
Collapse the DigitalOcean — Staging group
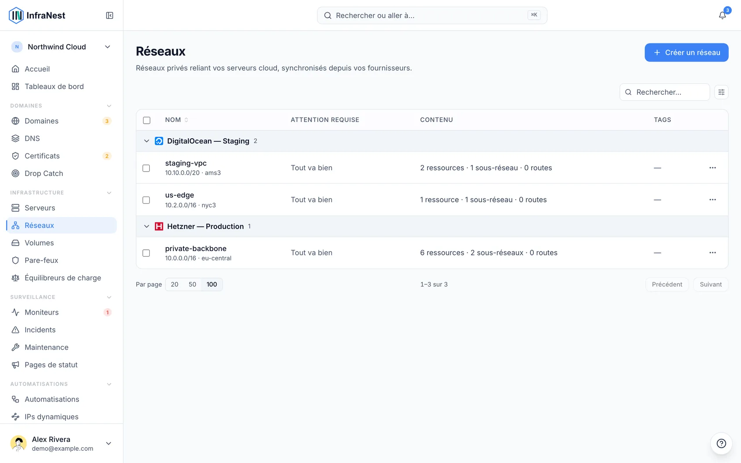pos(147,141)
